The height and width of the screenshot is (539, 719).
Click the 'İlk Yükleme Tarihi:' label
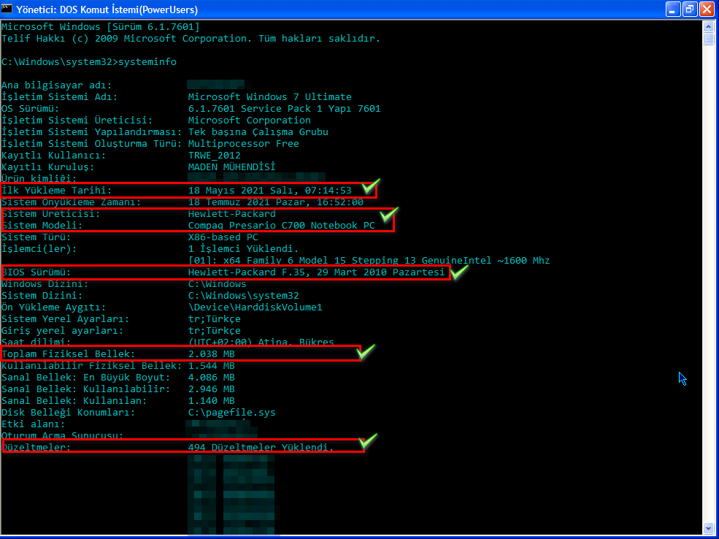click(57, 191)
